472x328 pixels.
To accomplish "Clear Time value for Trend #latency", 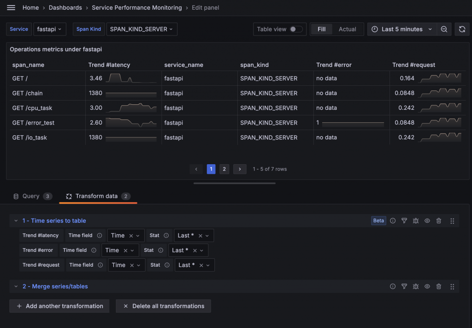I will tap(131, 236).
